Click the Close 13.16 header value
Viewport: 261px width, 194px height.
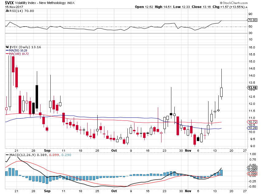[x=201, y=7]
